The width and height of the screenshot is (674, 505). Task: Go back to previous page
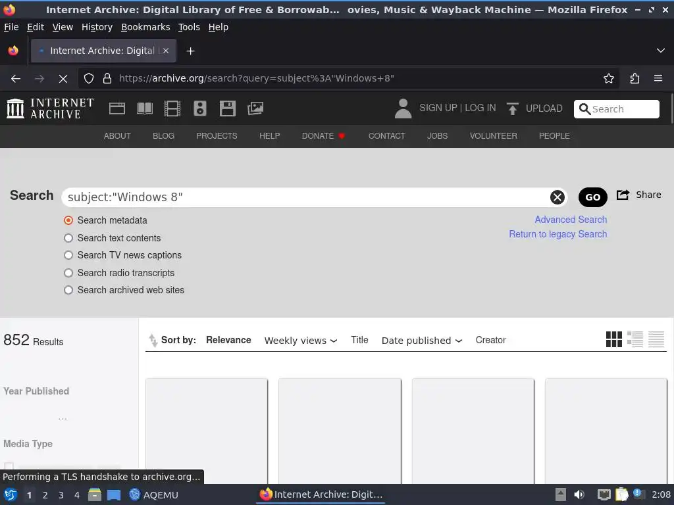[x=16, y=79]
